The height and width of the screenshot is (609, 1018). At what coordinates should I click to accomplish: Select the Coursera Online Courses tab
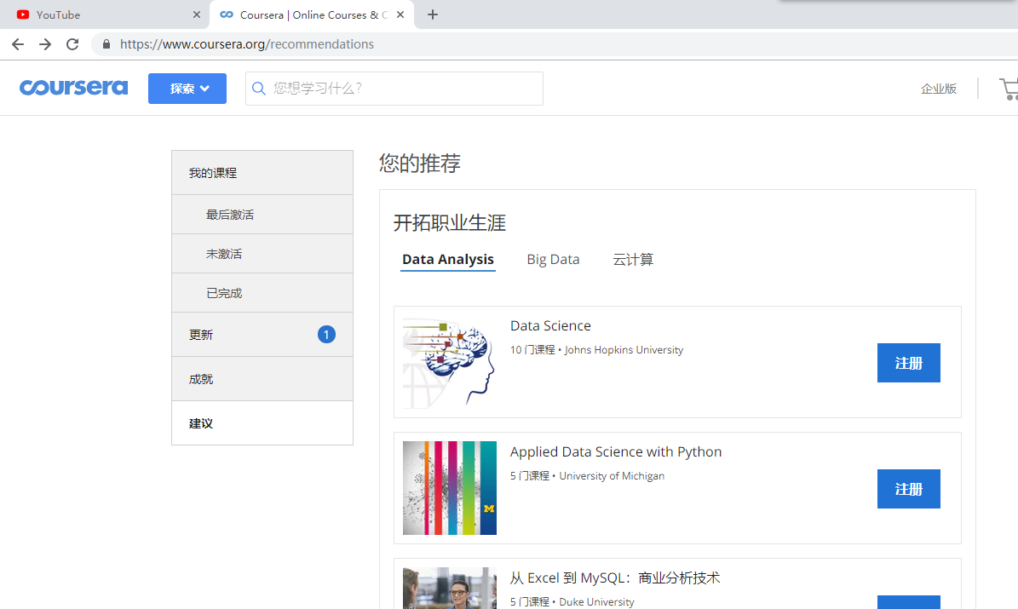click(313, 14)
